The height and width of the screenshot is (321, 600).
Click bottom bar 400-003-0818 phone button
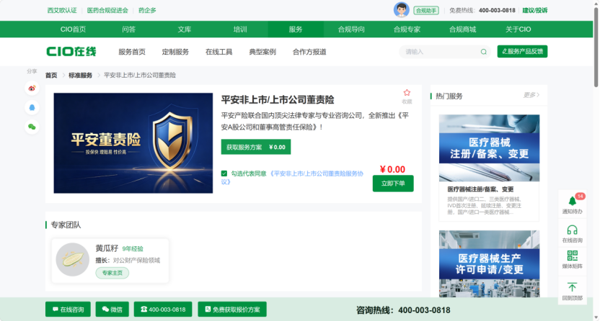coord(163,309)
